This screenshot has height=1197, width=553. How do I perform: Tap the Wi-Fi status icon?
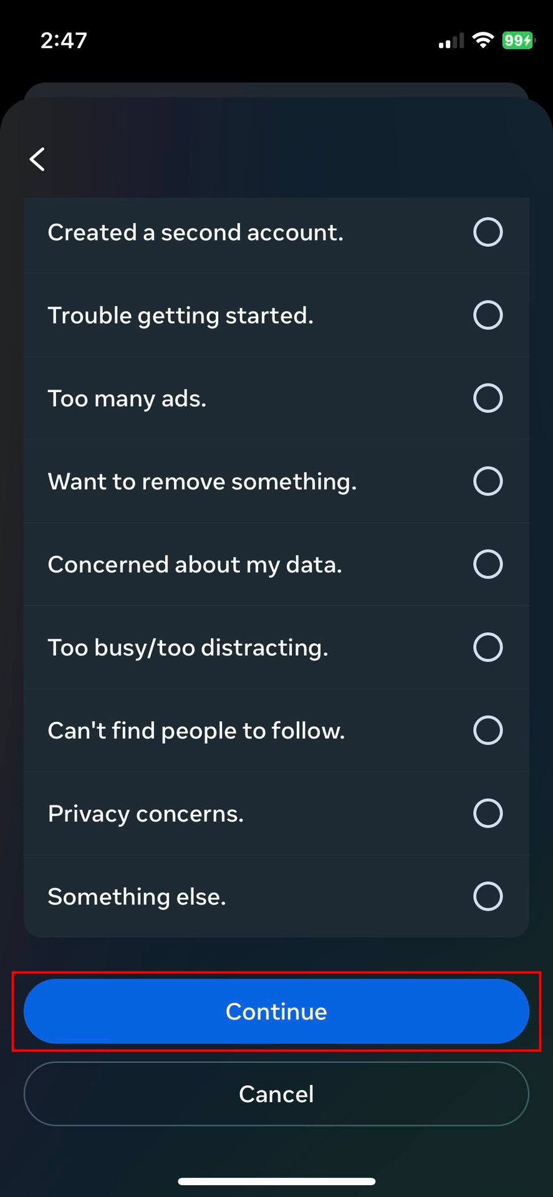483,41
